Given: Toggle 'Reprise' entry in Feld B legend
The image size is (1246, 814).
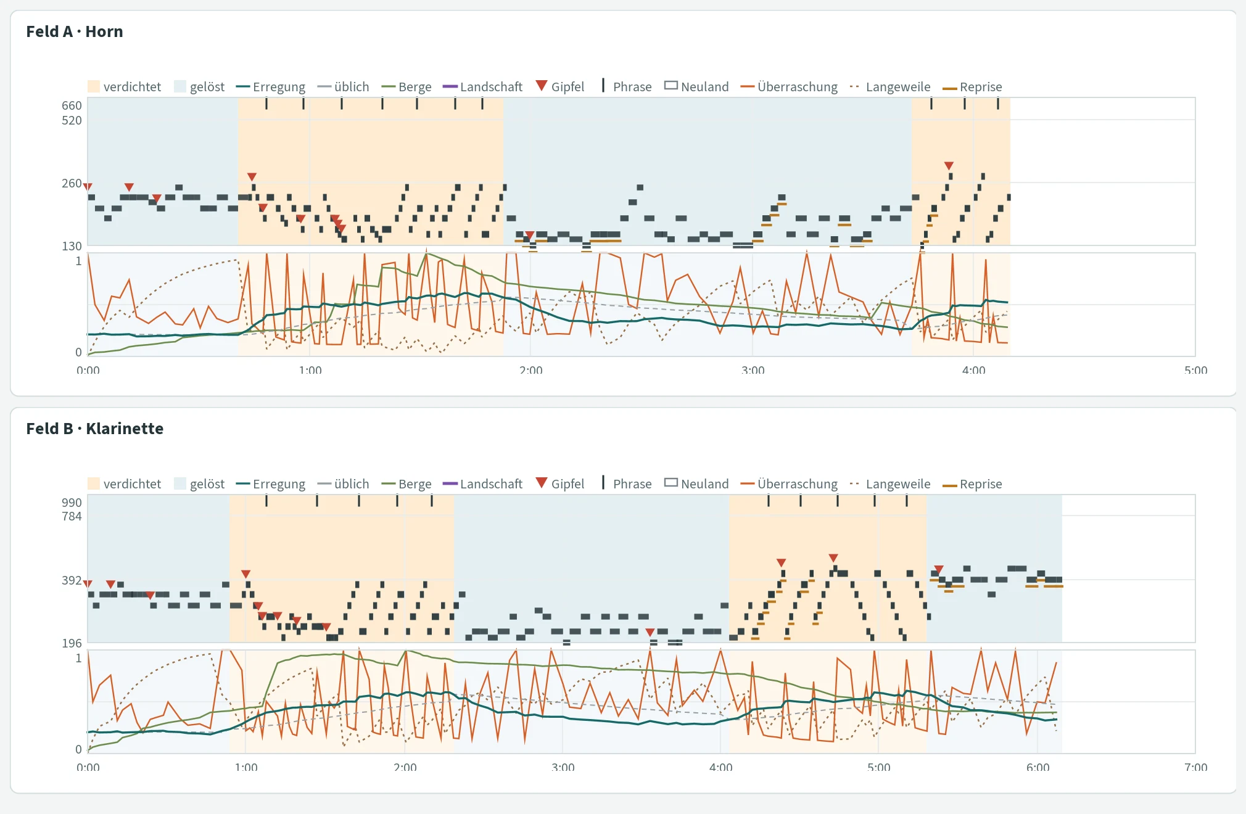Looking at the screenshot, I should click(x=973, y=484).
